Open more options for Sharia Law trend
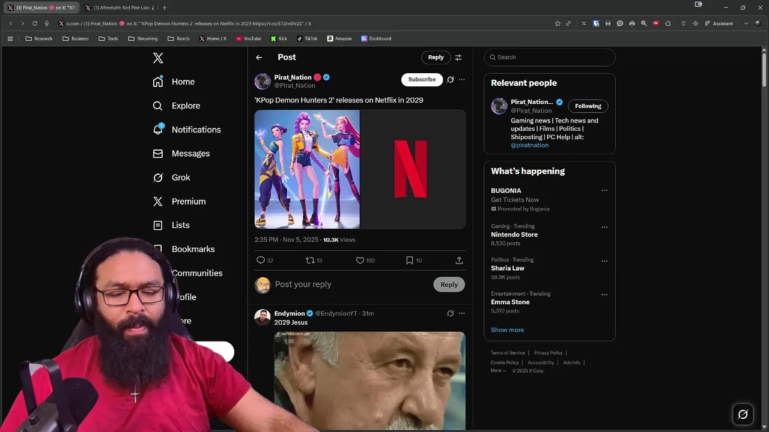 tap(604, 261)
